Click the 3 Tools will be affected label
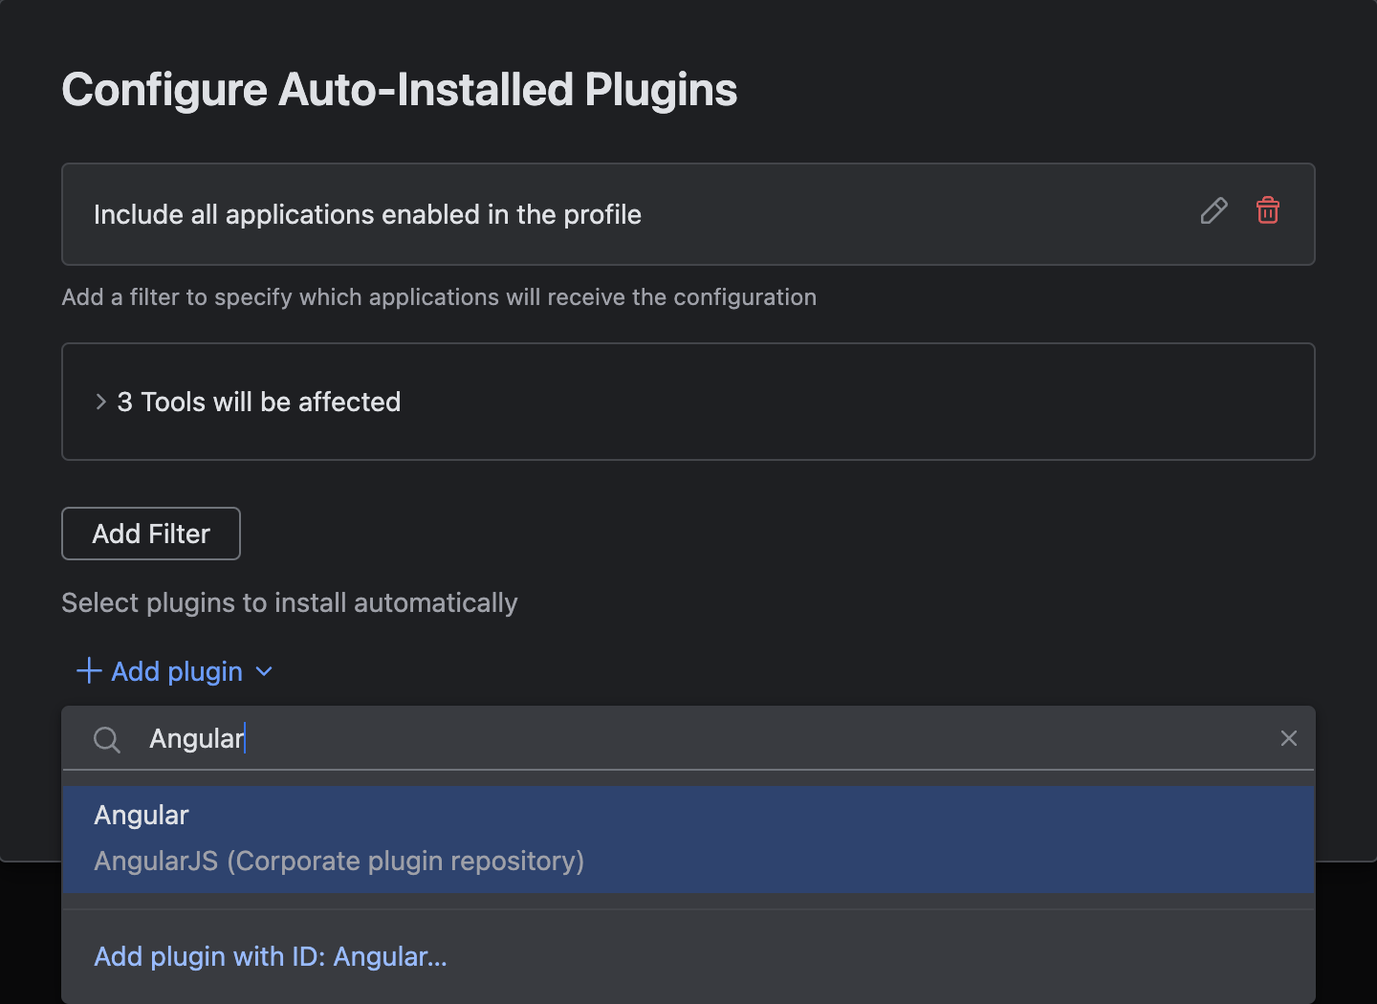The width and height of the screenshot is (1377, 1004). (x=258, y=402)
